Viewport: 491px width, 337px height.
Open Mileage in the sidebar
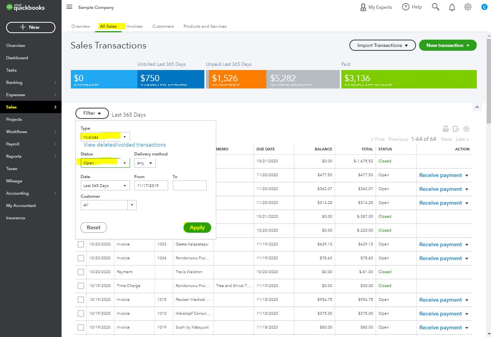(x=31, y=181)
